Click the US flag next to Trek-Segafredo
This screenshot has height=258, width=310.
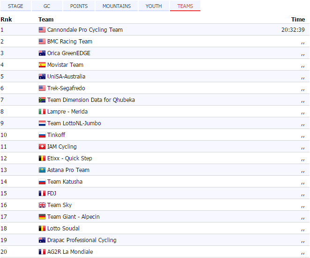pyautogui.click(x=42, y=88)
